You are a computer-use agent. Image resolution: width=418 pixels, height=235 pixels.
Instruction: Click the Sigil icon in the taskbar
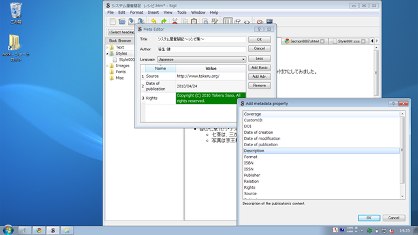[53, 230]
